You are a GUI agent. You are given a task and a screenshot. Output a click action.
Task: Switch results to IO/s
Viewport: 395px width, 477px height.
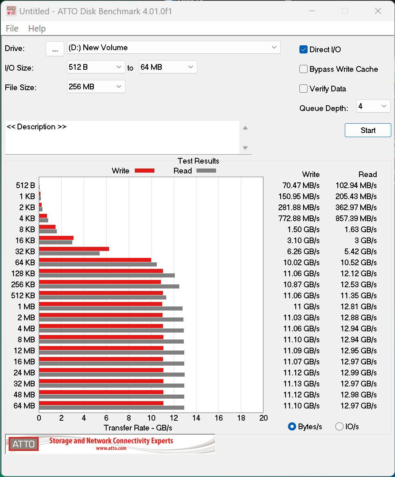tap(339, 426)
